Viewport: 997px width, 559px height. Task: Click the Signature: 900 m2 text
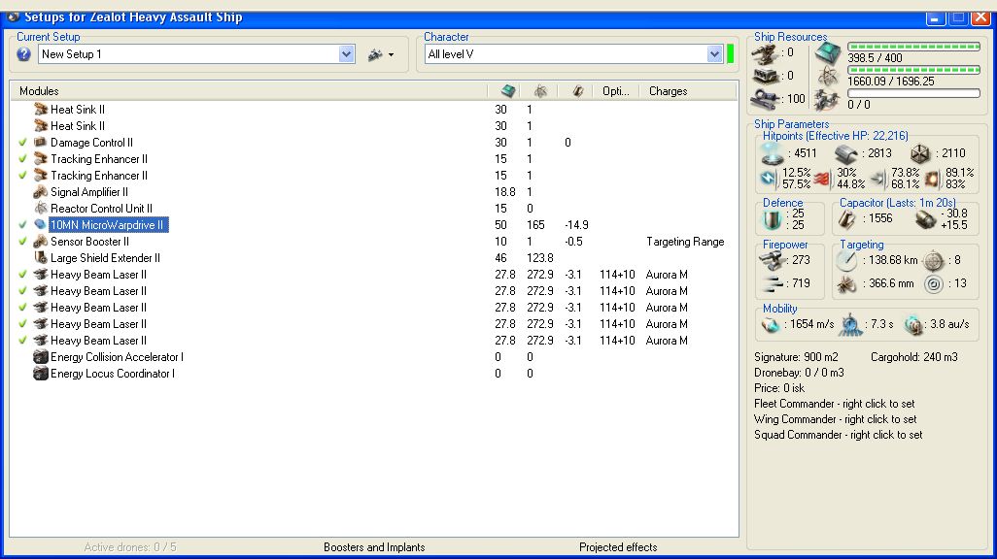coord(796,358)
